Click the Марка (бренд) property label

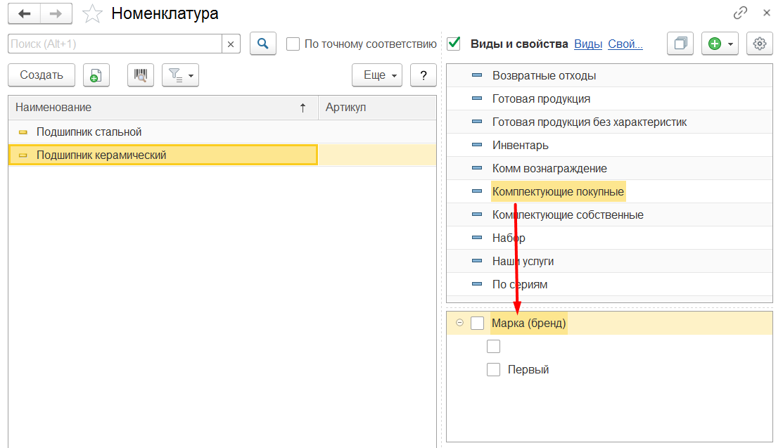[528, 323]
